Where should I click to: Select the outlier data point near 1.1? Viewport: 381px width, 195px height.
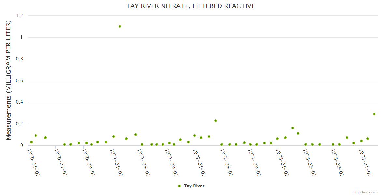coord(120,26)
